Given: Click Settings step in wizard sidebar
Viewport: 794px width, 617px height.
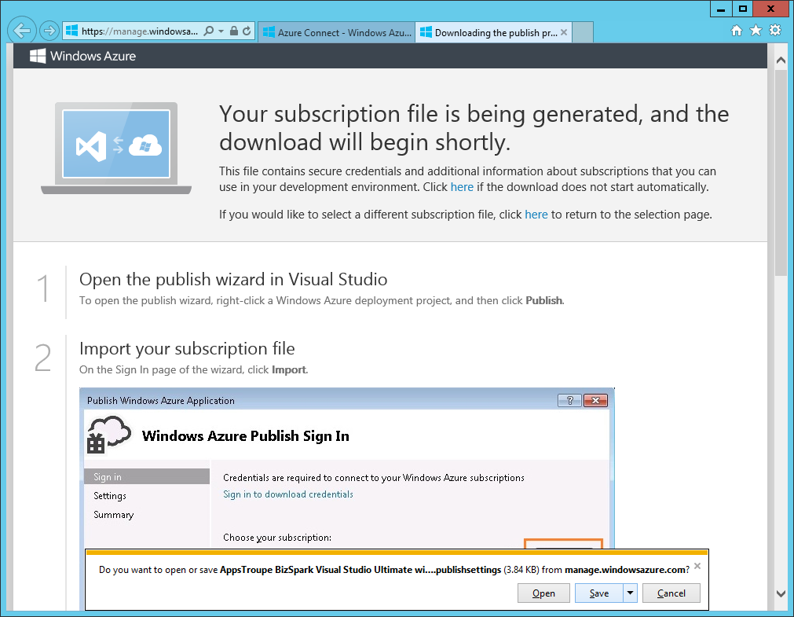Looking at the screenshot, I should point(110,496).
